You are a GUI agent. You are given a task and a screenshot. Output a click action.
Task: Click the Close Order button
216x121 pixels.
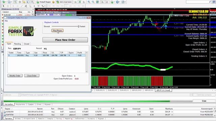(32, 76)
